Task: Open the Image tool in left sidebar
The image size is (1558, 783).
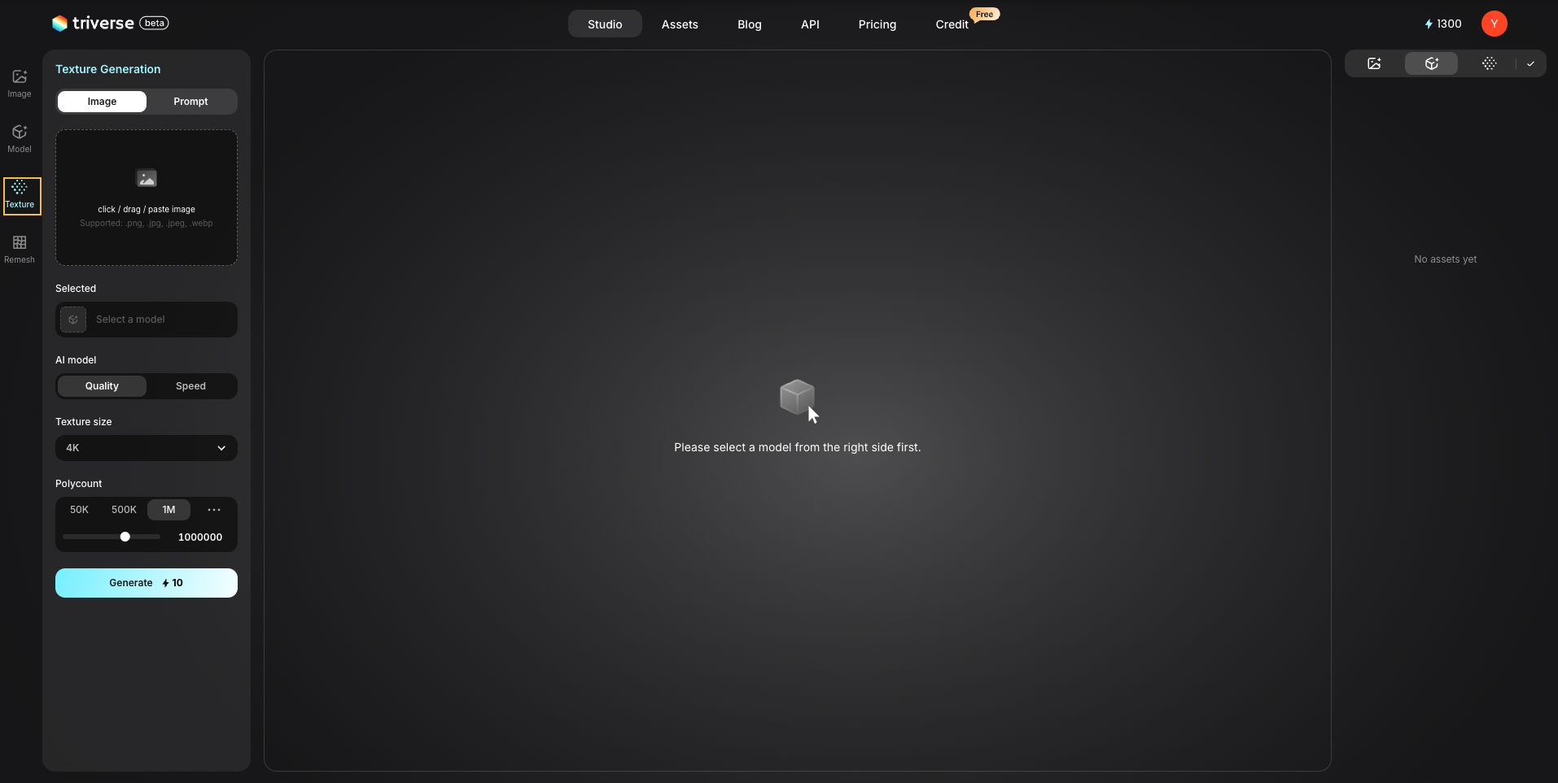Action: click(x=20, y=83)
